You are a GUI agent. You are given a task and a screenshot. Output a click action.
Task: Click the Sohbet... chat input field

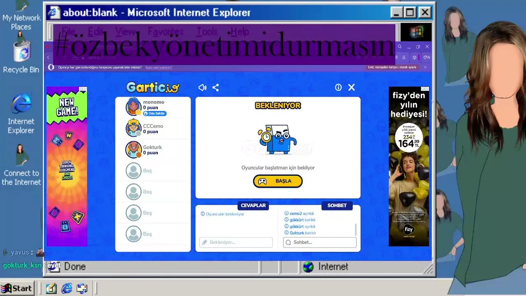tap(320, 242)
